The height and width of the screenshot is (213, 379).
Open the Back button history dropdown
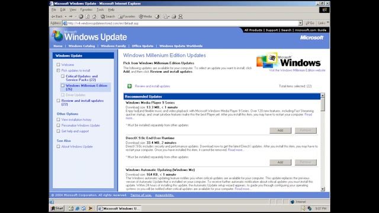coord(66,17)
